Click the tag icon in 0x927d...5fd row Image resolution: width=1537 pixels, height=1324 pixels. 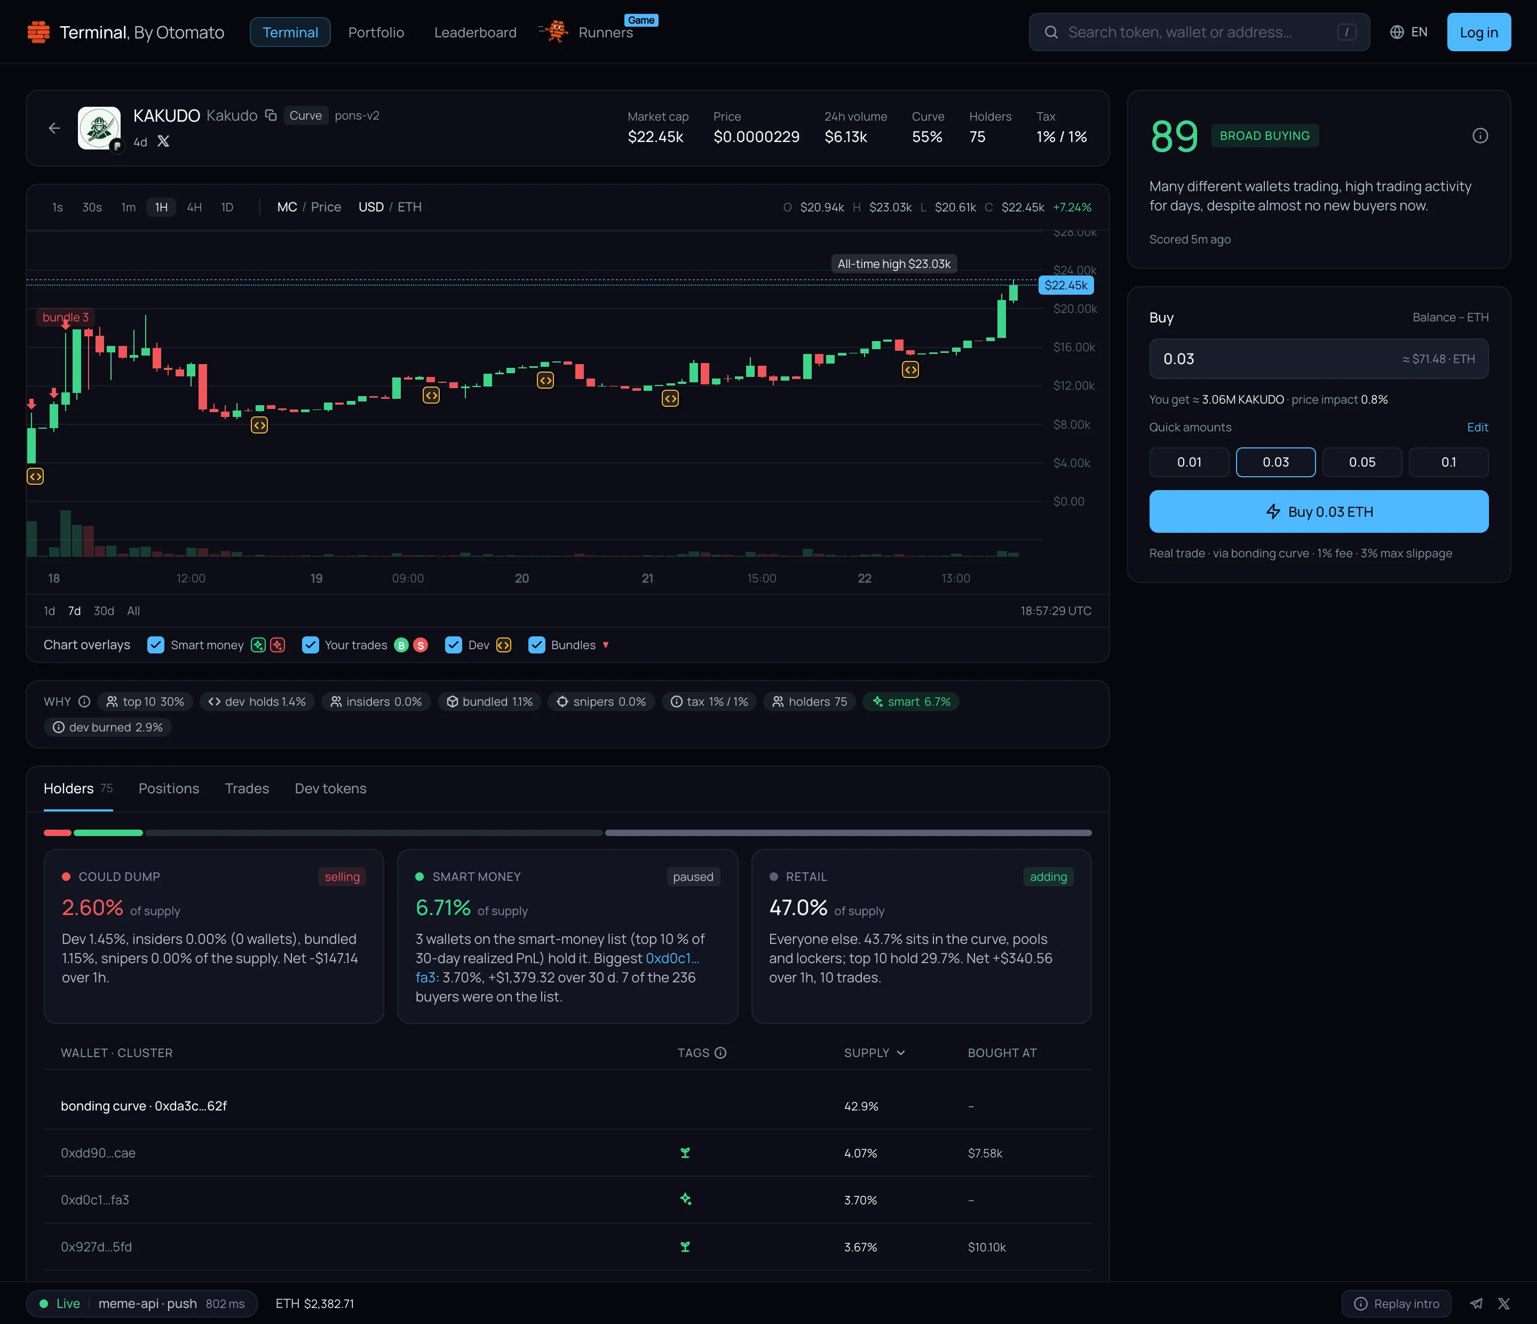[x=685, y=1247]
